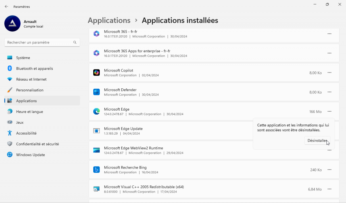Image resolution: width=346 pixels, height=203 pixels.
Task: Click the Personnalisation paintbrush icon
Action: click(10, 90)
